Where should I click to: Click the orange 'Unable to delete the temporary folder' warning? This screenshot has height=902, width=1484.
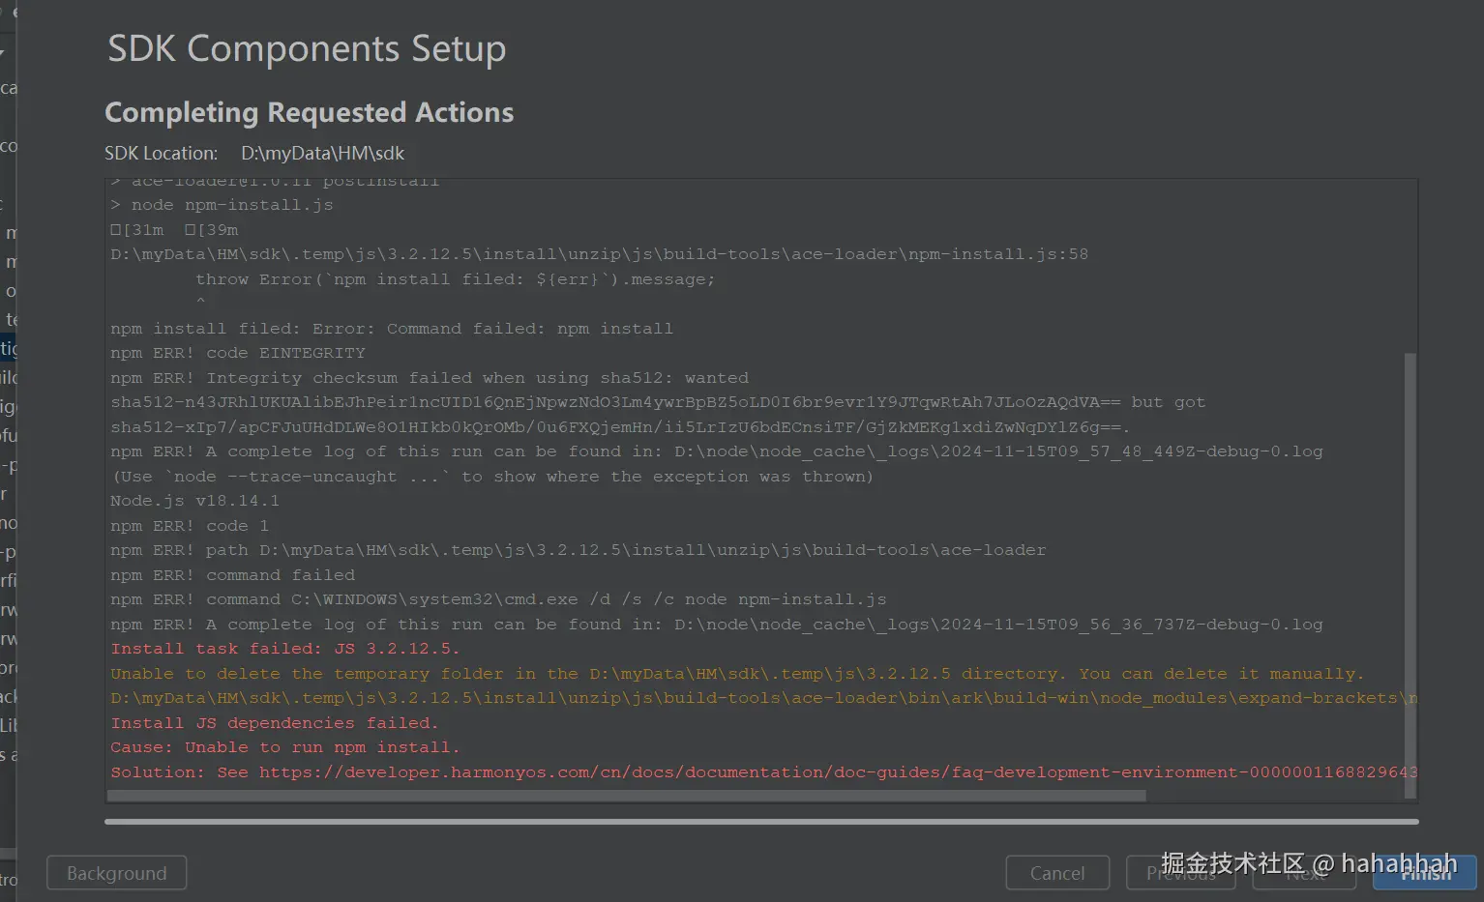click(x=735, y=674)
